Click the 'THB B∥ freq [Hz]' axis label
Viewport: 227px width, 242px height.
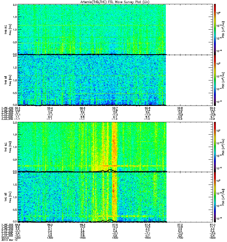coord(8,80)
